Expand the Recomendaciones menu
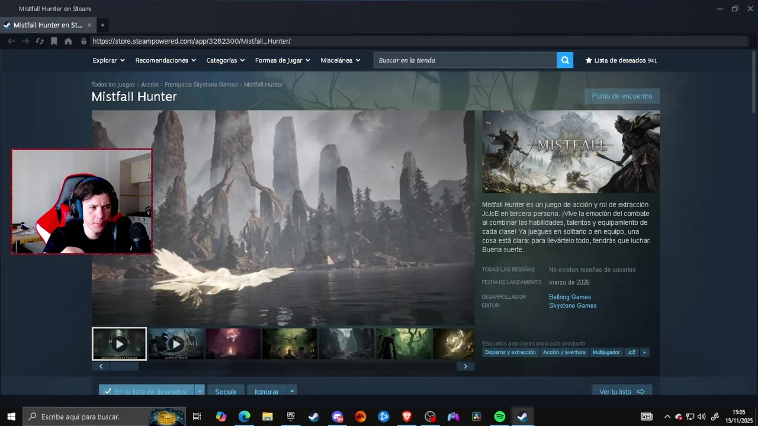This screenshot has width=758, height=426. [x=165, y=60]
